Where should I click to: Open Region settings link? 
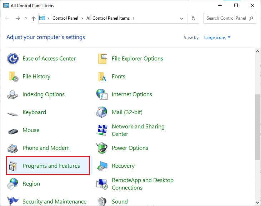[31, 184]
